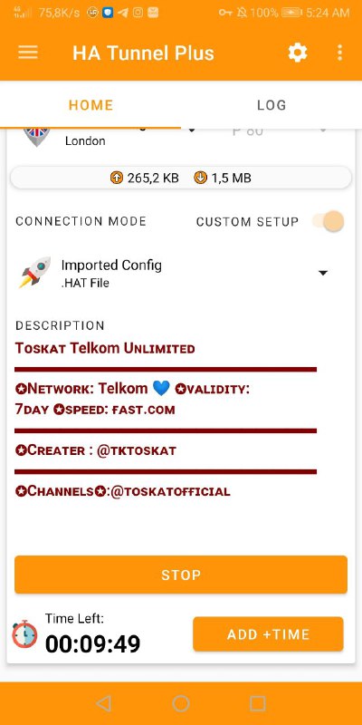Select the HOME tab
362x725 pixels.
click(x=90, y=105)
